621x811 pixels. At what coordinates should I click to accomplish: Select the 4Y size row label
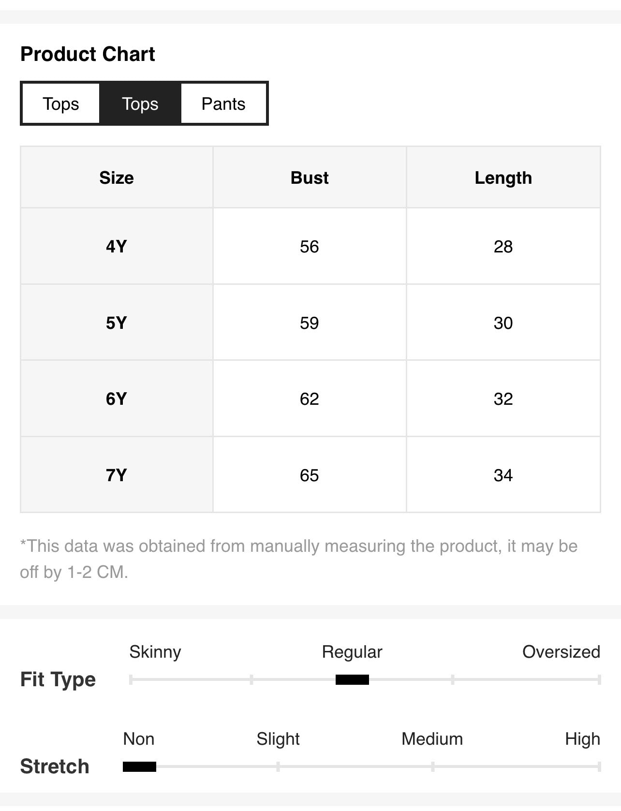pos(117,246)
